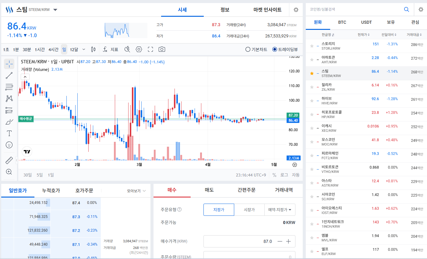Sort coin list by 전일대비

(389, 35)
